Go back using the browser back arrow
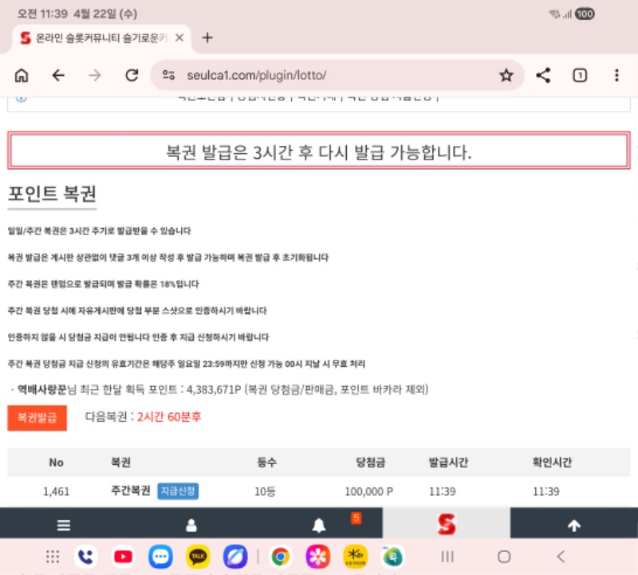 (58, 75)
